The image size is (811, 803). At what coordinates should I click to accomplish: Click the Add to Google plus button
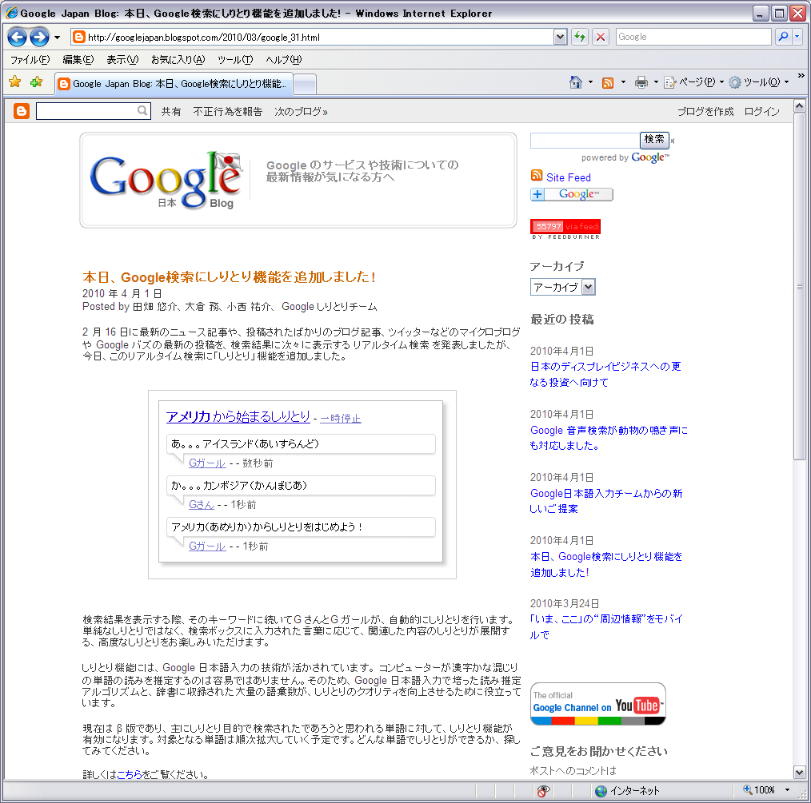coord(572,194)
